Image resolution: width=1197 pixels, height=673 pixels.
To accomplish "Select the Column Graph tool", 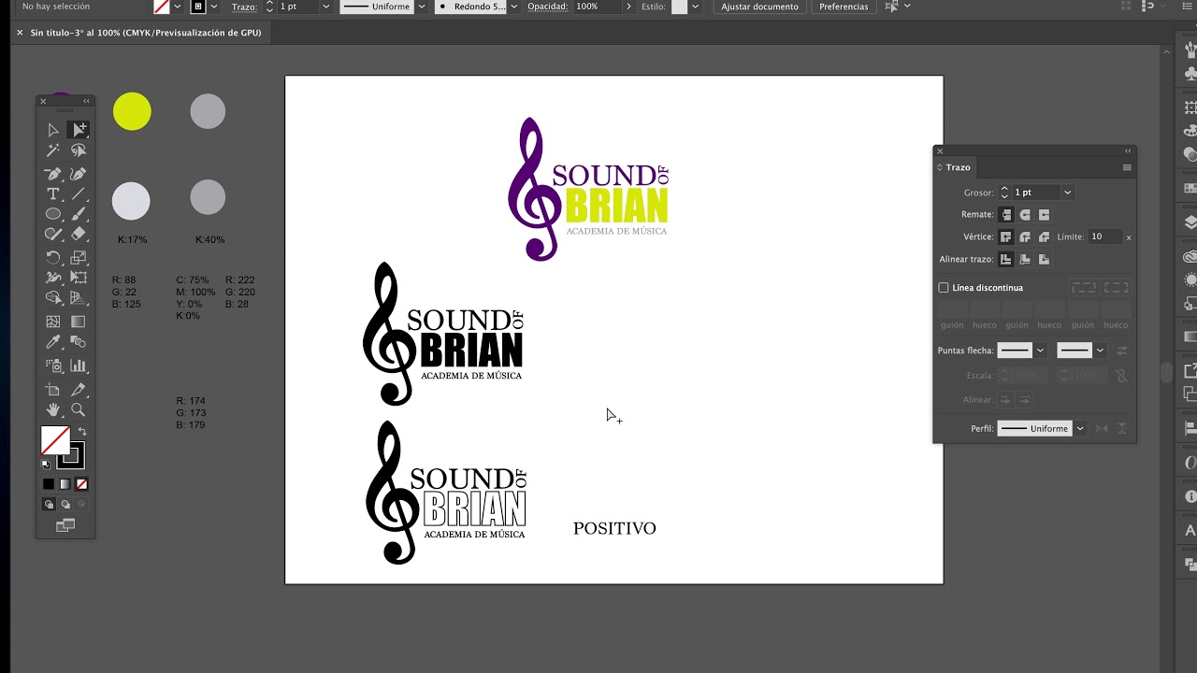I will tap(79, 366).
